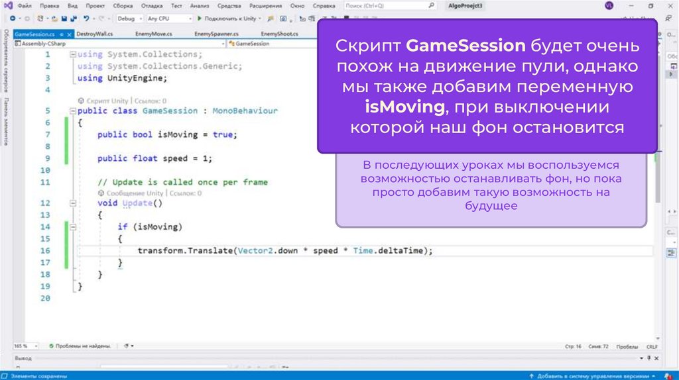Click the Проблемы не найдены status
The width and height of the screenshot is (679, 380).
pos(83,346)
